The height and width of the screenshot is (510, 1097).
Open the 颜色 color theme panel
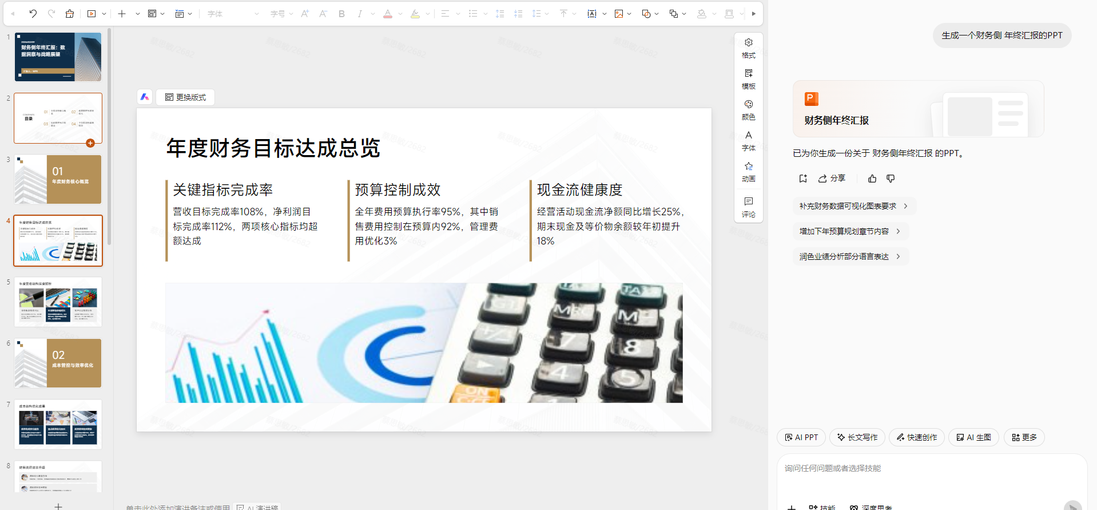click(748, 110)
